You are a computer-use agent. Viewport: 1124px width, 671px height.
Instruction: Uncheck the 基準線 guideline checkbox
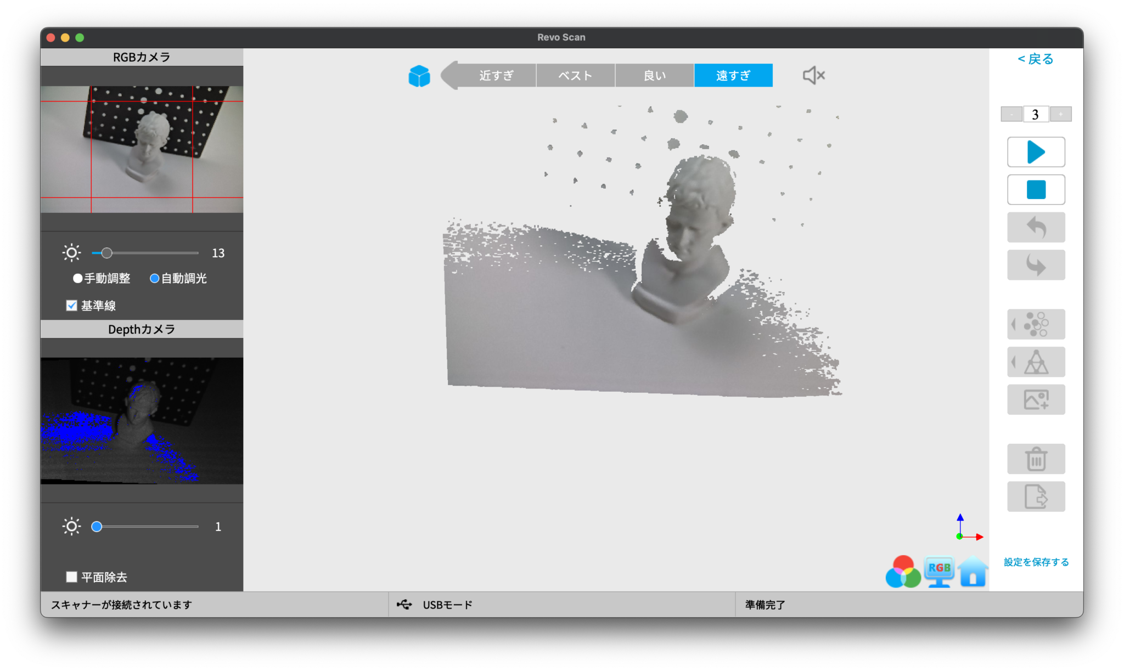(x=71, y=306)
